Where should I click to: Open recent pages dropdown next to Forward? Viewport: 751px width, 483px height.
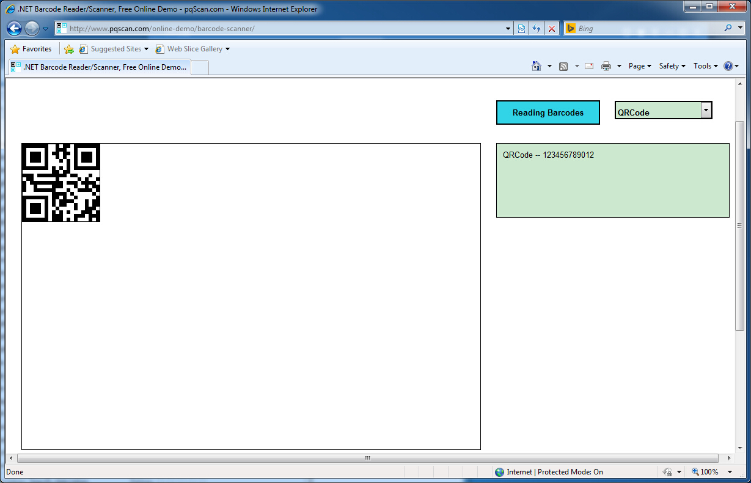coord(45,29)
